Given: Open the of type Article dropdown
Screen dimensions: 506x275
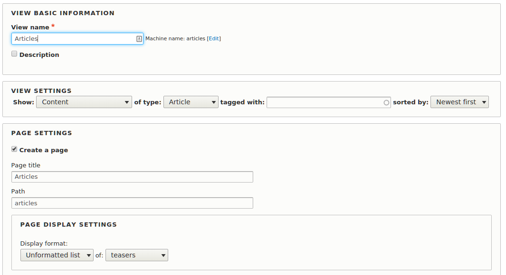Looking at the screenshot, I should pos(191,102).
